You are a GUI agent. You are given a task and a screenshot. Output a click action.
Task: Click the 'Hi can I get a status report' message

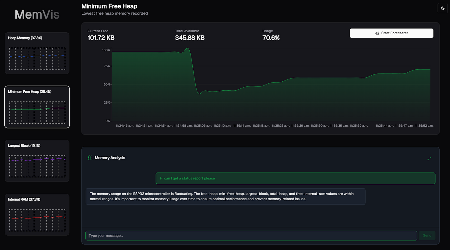pyautogui.click(x=295, y=178)
